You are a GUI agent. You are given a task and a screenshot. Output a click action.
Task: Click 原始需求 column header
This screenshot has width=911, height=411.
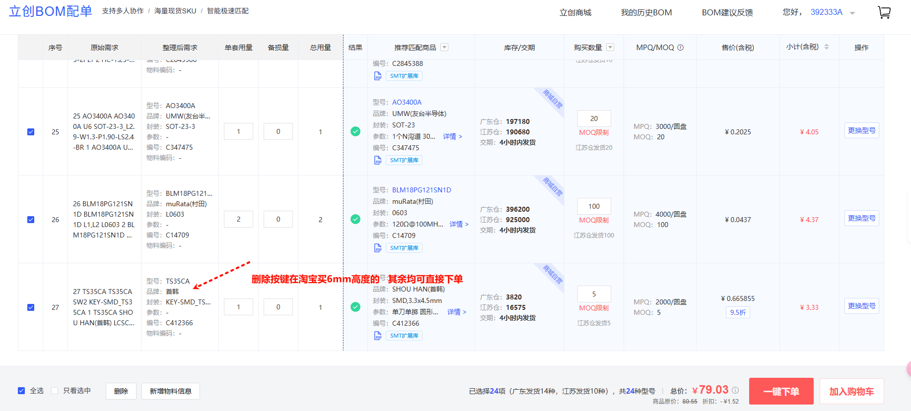click(x=104, y=48)
